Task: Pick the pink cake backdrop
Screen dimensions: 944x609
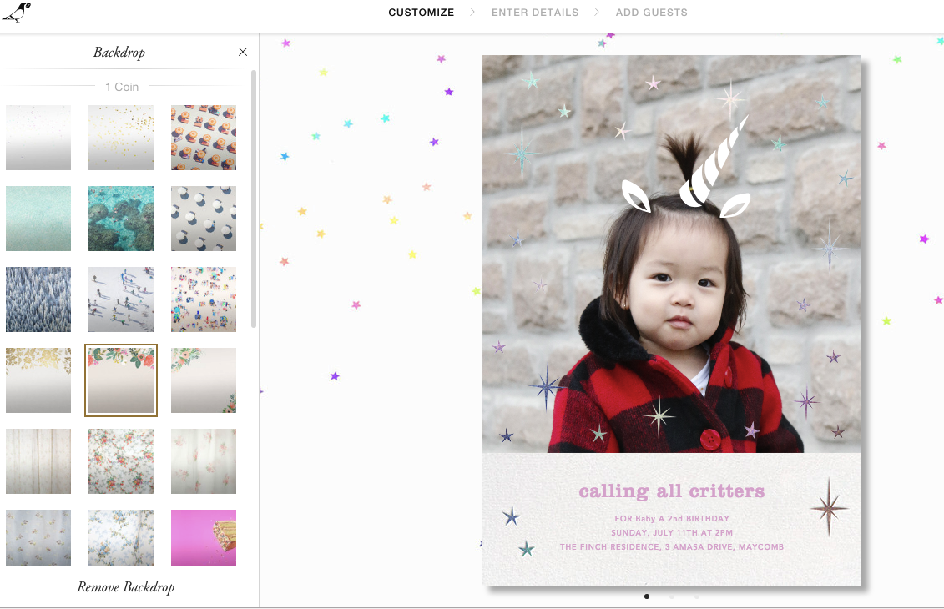Action: pos(204,538)
